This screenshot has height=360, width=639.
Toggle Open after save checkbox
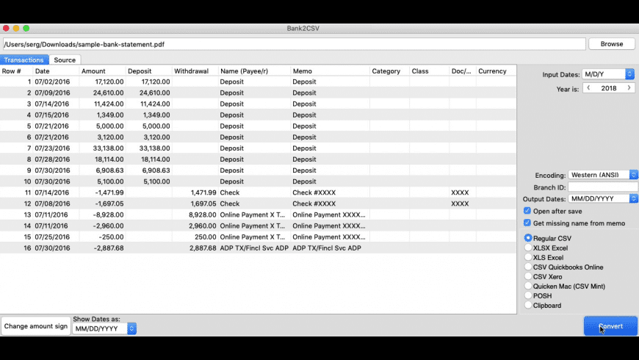527,211
